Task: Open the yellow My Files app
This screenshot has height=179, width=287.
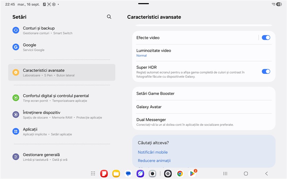Action: [116, 174]
